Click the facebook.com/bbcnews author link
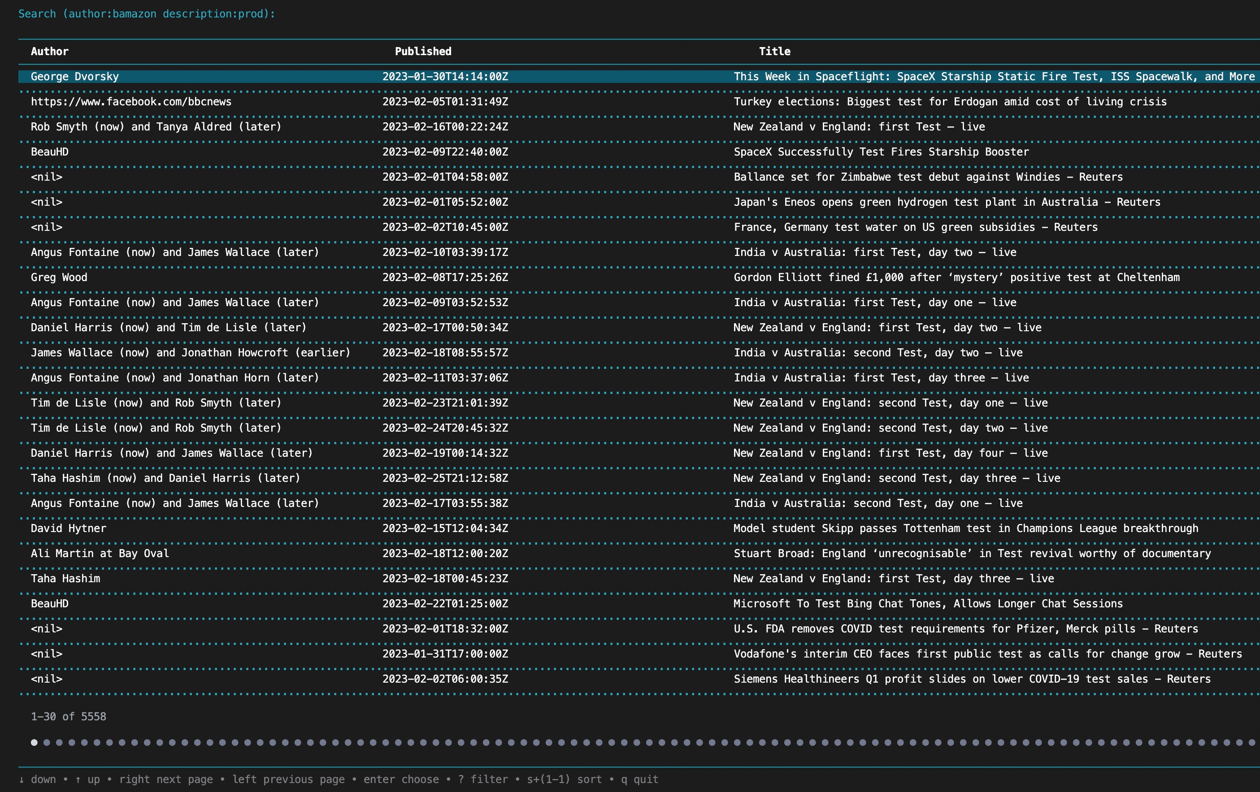The height and width of the screenshot is (792, 1260). pyautogui.click(x=131, y=101)
